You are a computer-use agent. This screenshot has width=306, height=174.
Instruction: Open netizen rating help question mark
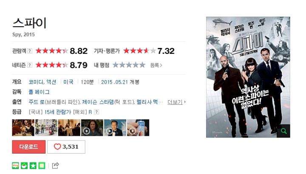[x=29, y=65]
